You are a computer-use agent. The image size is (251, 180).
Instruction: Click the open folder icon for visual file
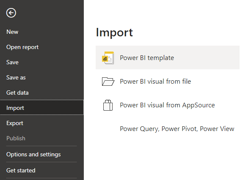[108, 82]
